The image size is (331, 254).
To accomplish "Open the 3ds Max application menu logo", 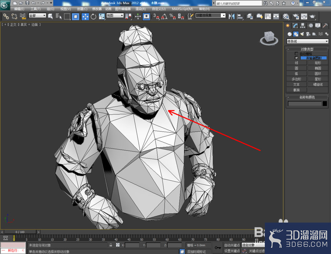I will 5,5.
